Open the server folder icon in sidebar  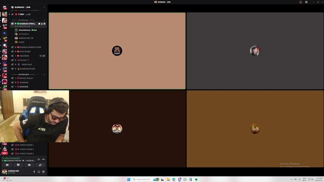pos(5,33)
